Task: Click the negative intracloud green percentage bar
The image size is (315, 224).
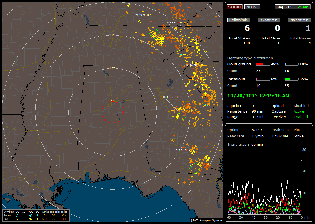Action: [291, 79]
